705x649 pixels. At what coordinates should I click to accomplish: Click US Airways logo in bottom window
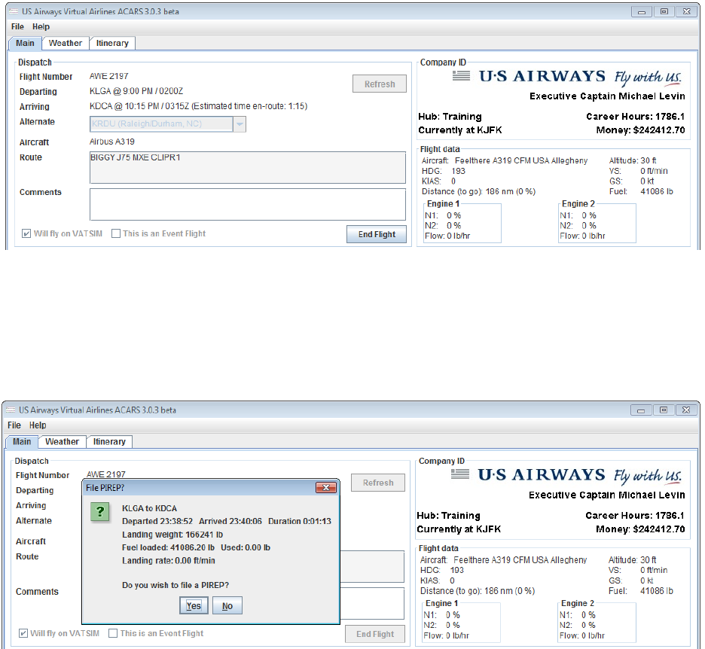(x=566, y=476)
